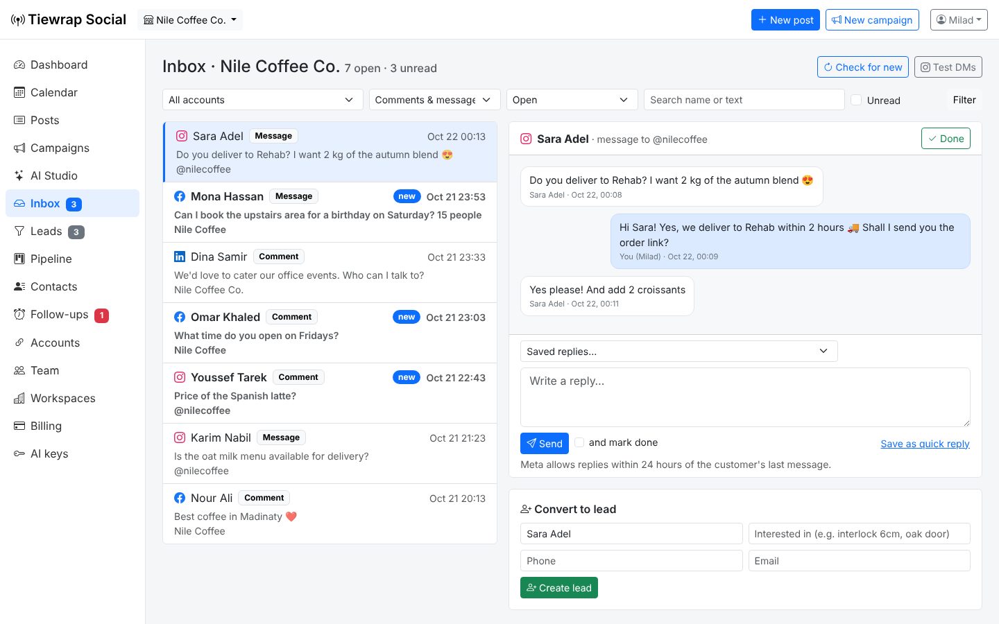Open AI keys in sidebar

(72, 453)
